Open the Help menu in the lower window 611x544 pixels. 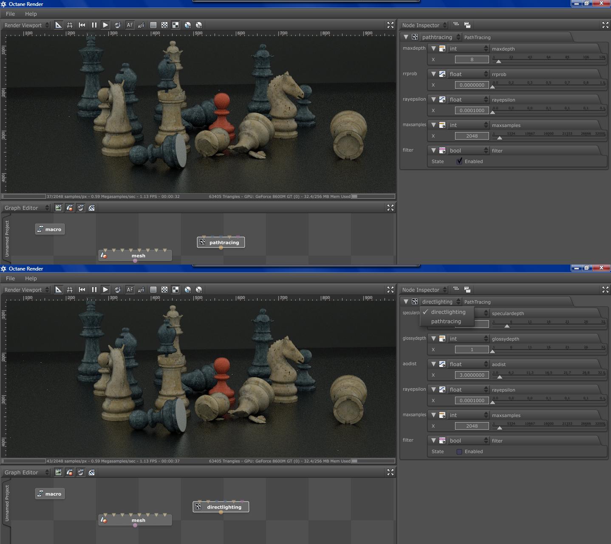point(31,279)
